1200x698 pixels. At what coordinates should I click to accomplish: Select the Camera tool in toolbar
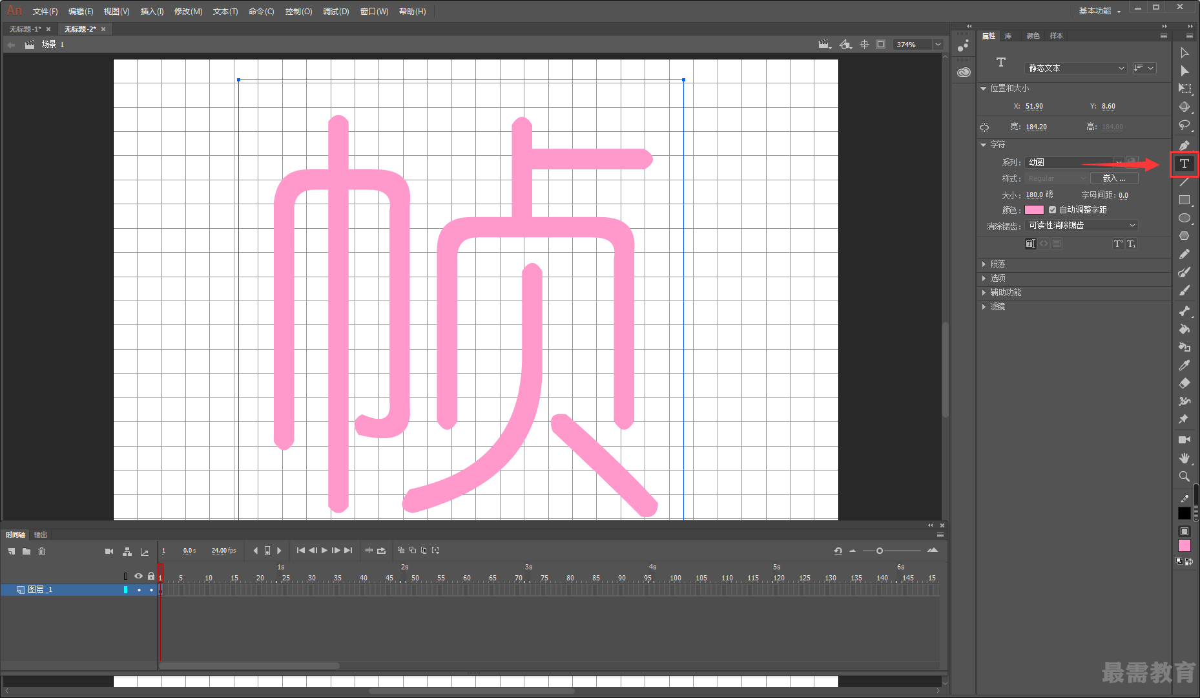[1184, 439]
